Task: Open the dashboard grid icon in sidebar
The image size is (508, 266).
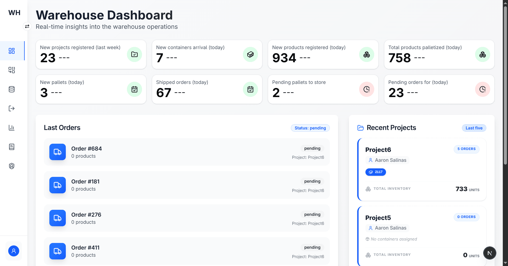Action: [x=12, y=51]
